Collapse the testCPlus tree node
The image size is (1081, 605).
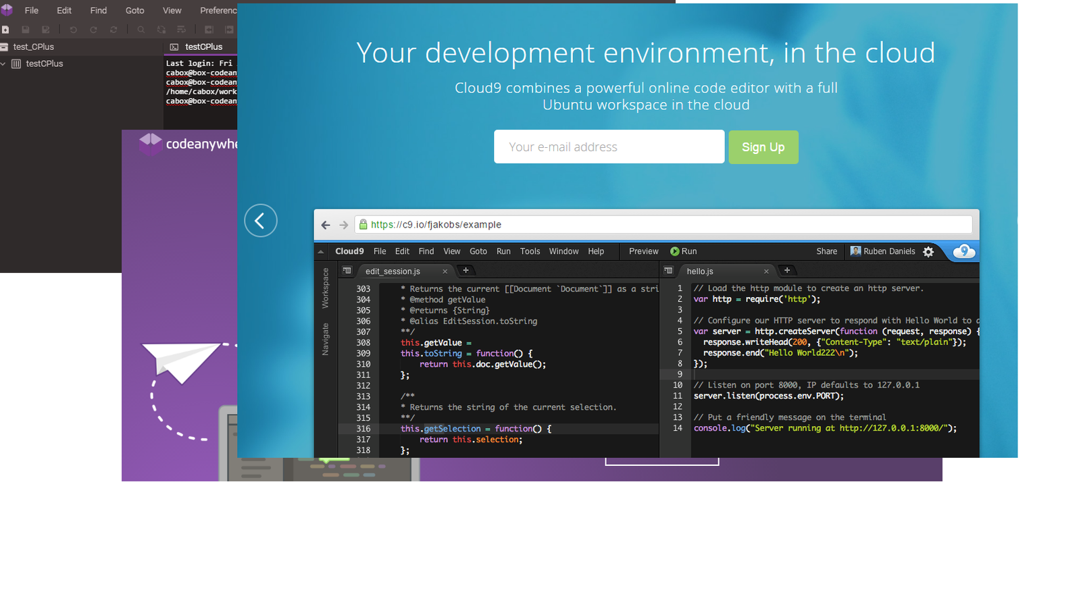[x=3, y=63]
